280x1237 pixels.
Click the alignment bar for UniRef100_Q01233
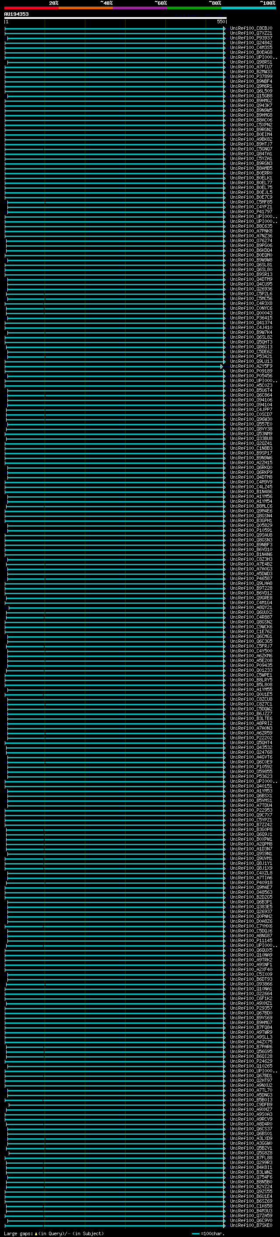(115, 670)
